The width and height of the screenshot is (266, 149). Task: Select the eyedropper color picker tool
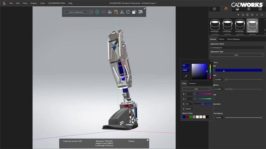pyautogui.click(x=186, y=76)
